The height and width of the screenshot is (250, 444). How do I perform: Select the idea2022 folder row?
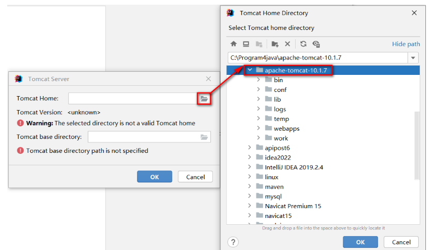pos(323,158)
